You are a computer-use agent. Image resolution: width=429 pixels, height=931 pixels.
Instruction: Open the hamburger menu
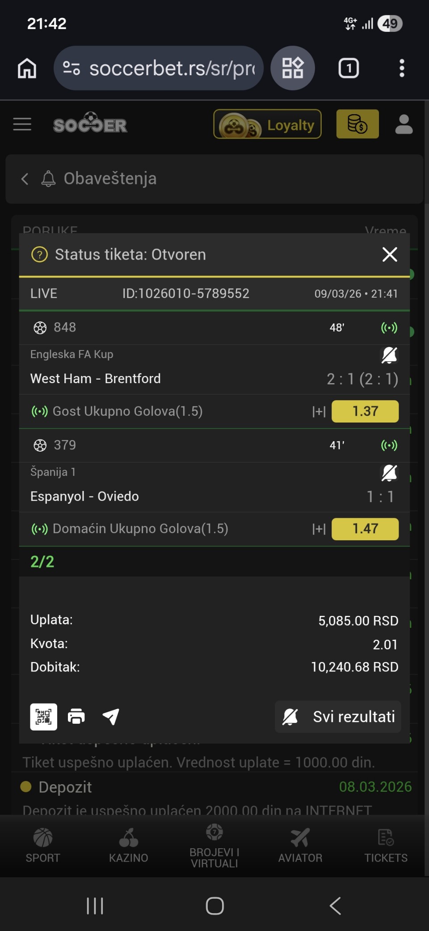(22, 124)
